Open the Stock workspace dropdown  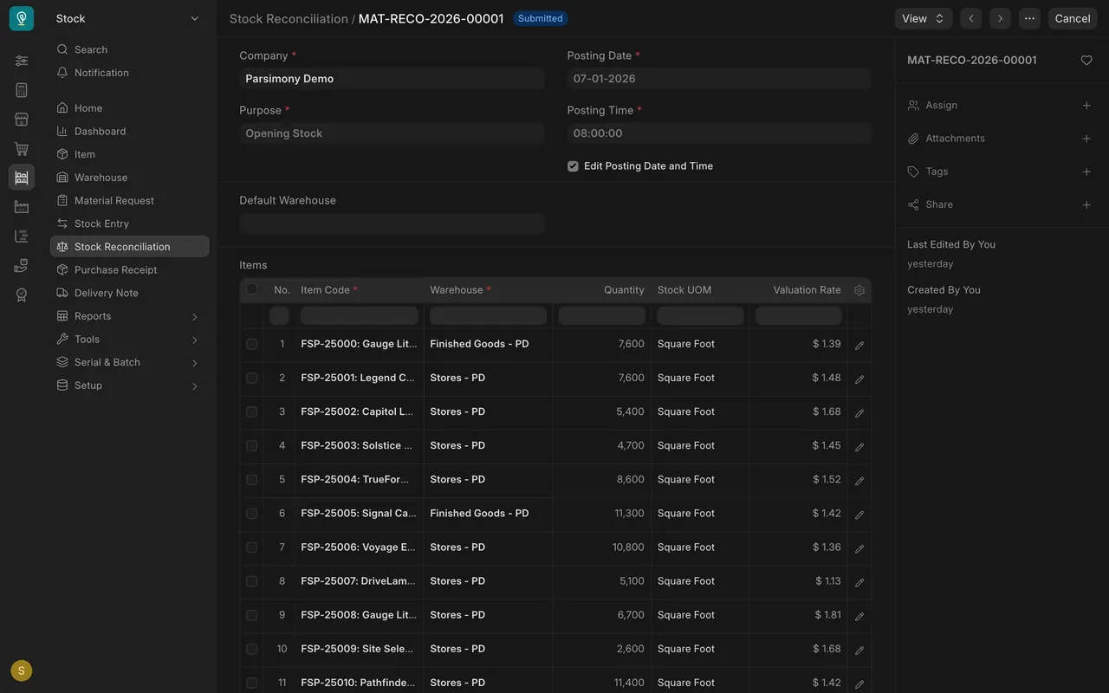pos(128,18)
